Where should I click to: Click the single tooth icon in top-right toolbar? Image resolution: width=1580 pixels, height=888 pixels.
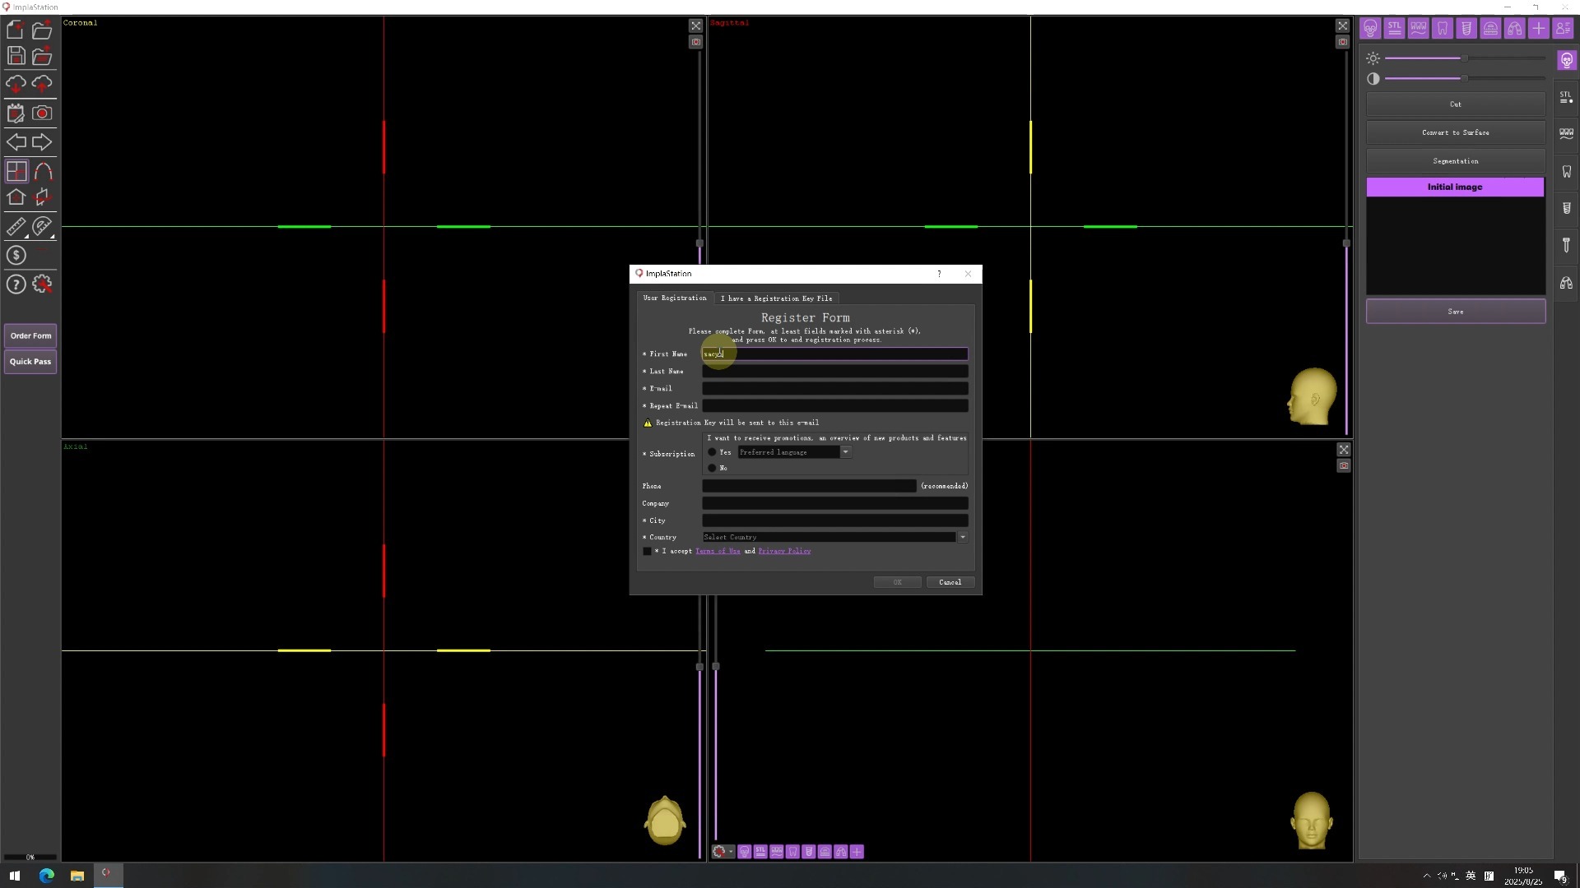tap(1443, 29)
